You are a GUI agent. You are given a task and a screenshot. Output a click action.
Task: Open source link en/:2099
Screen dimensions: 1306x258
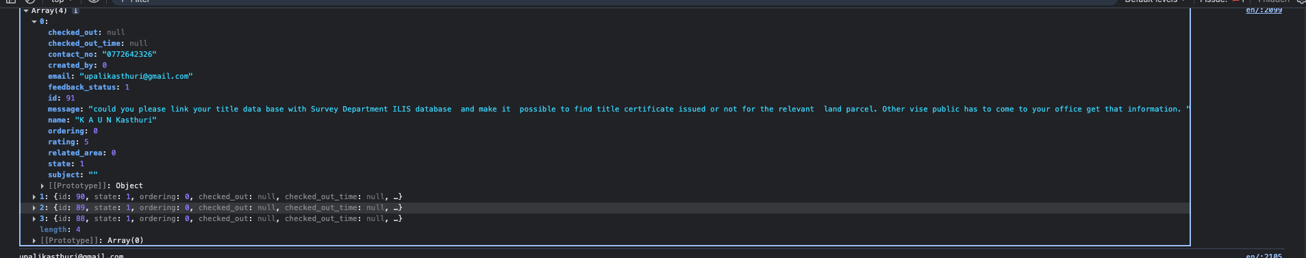coord(1264,10)
